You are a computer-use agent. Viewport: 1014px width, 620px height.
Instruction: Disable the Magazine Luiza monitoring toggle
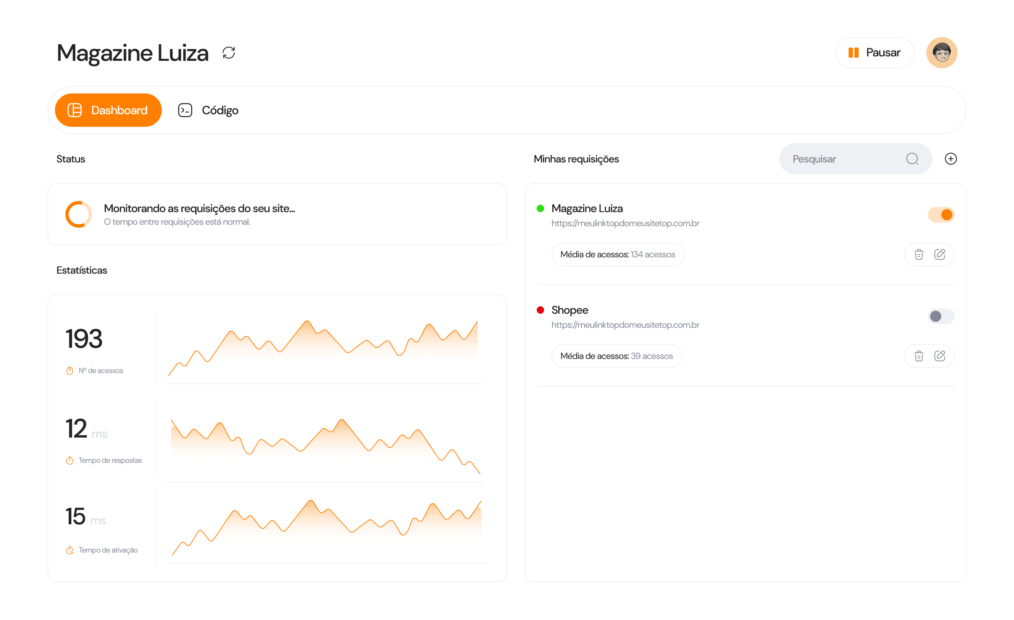coord(941,215)
